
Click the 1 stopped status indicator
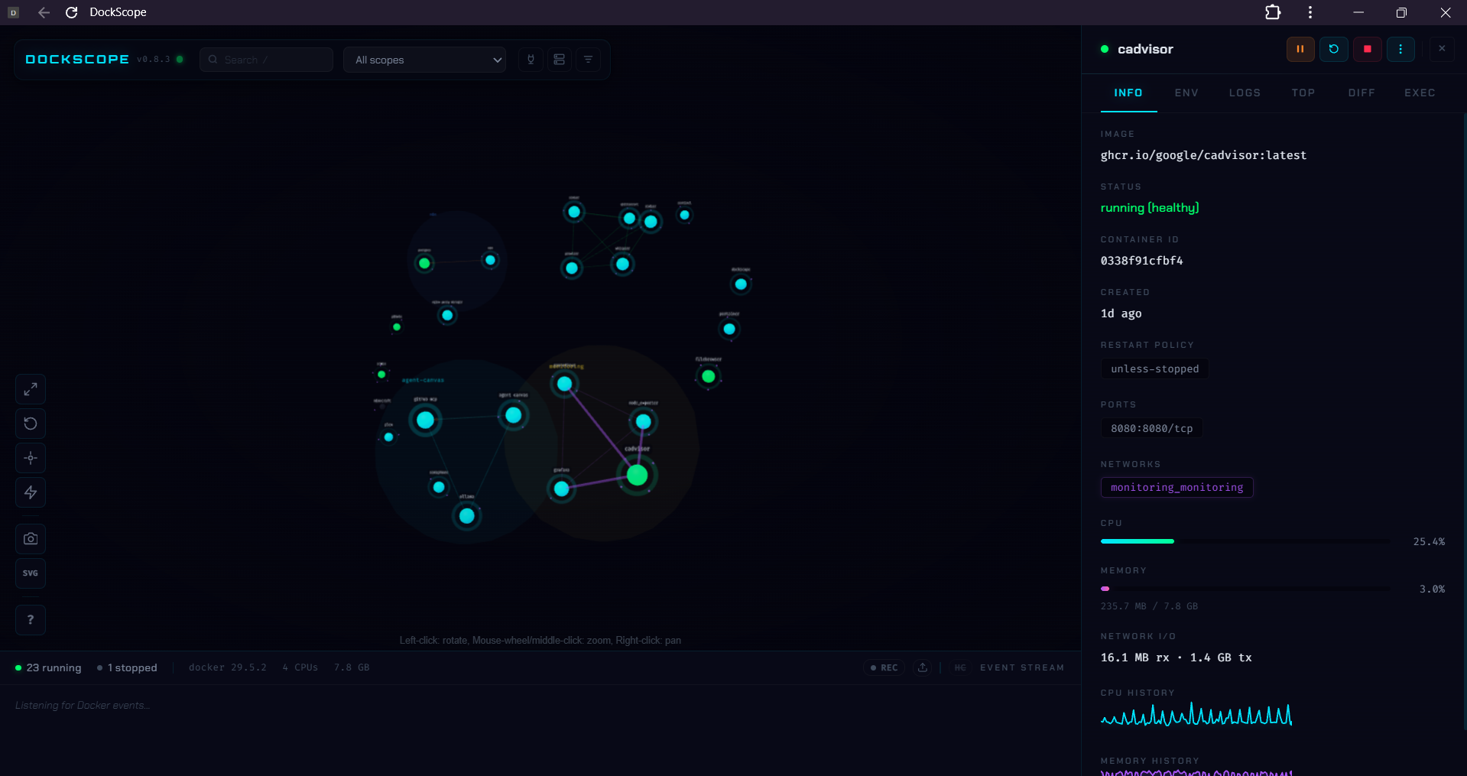[x=128, y=667]
